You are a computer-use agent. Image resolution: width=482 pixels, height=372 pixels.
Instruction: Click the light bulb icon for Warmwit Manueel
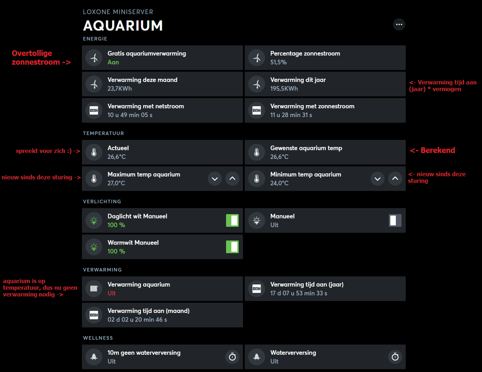tap(94, 247)
